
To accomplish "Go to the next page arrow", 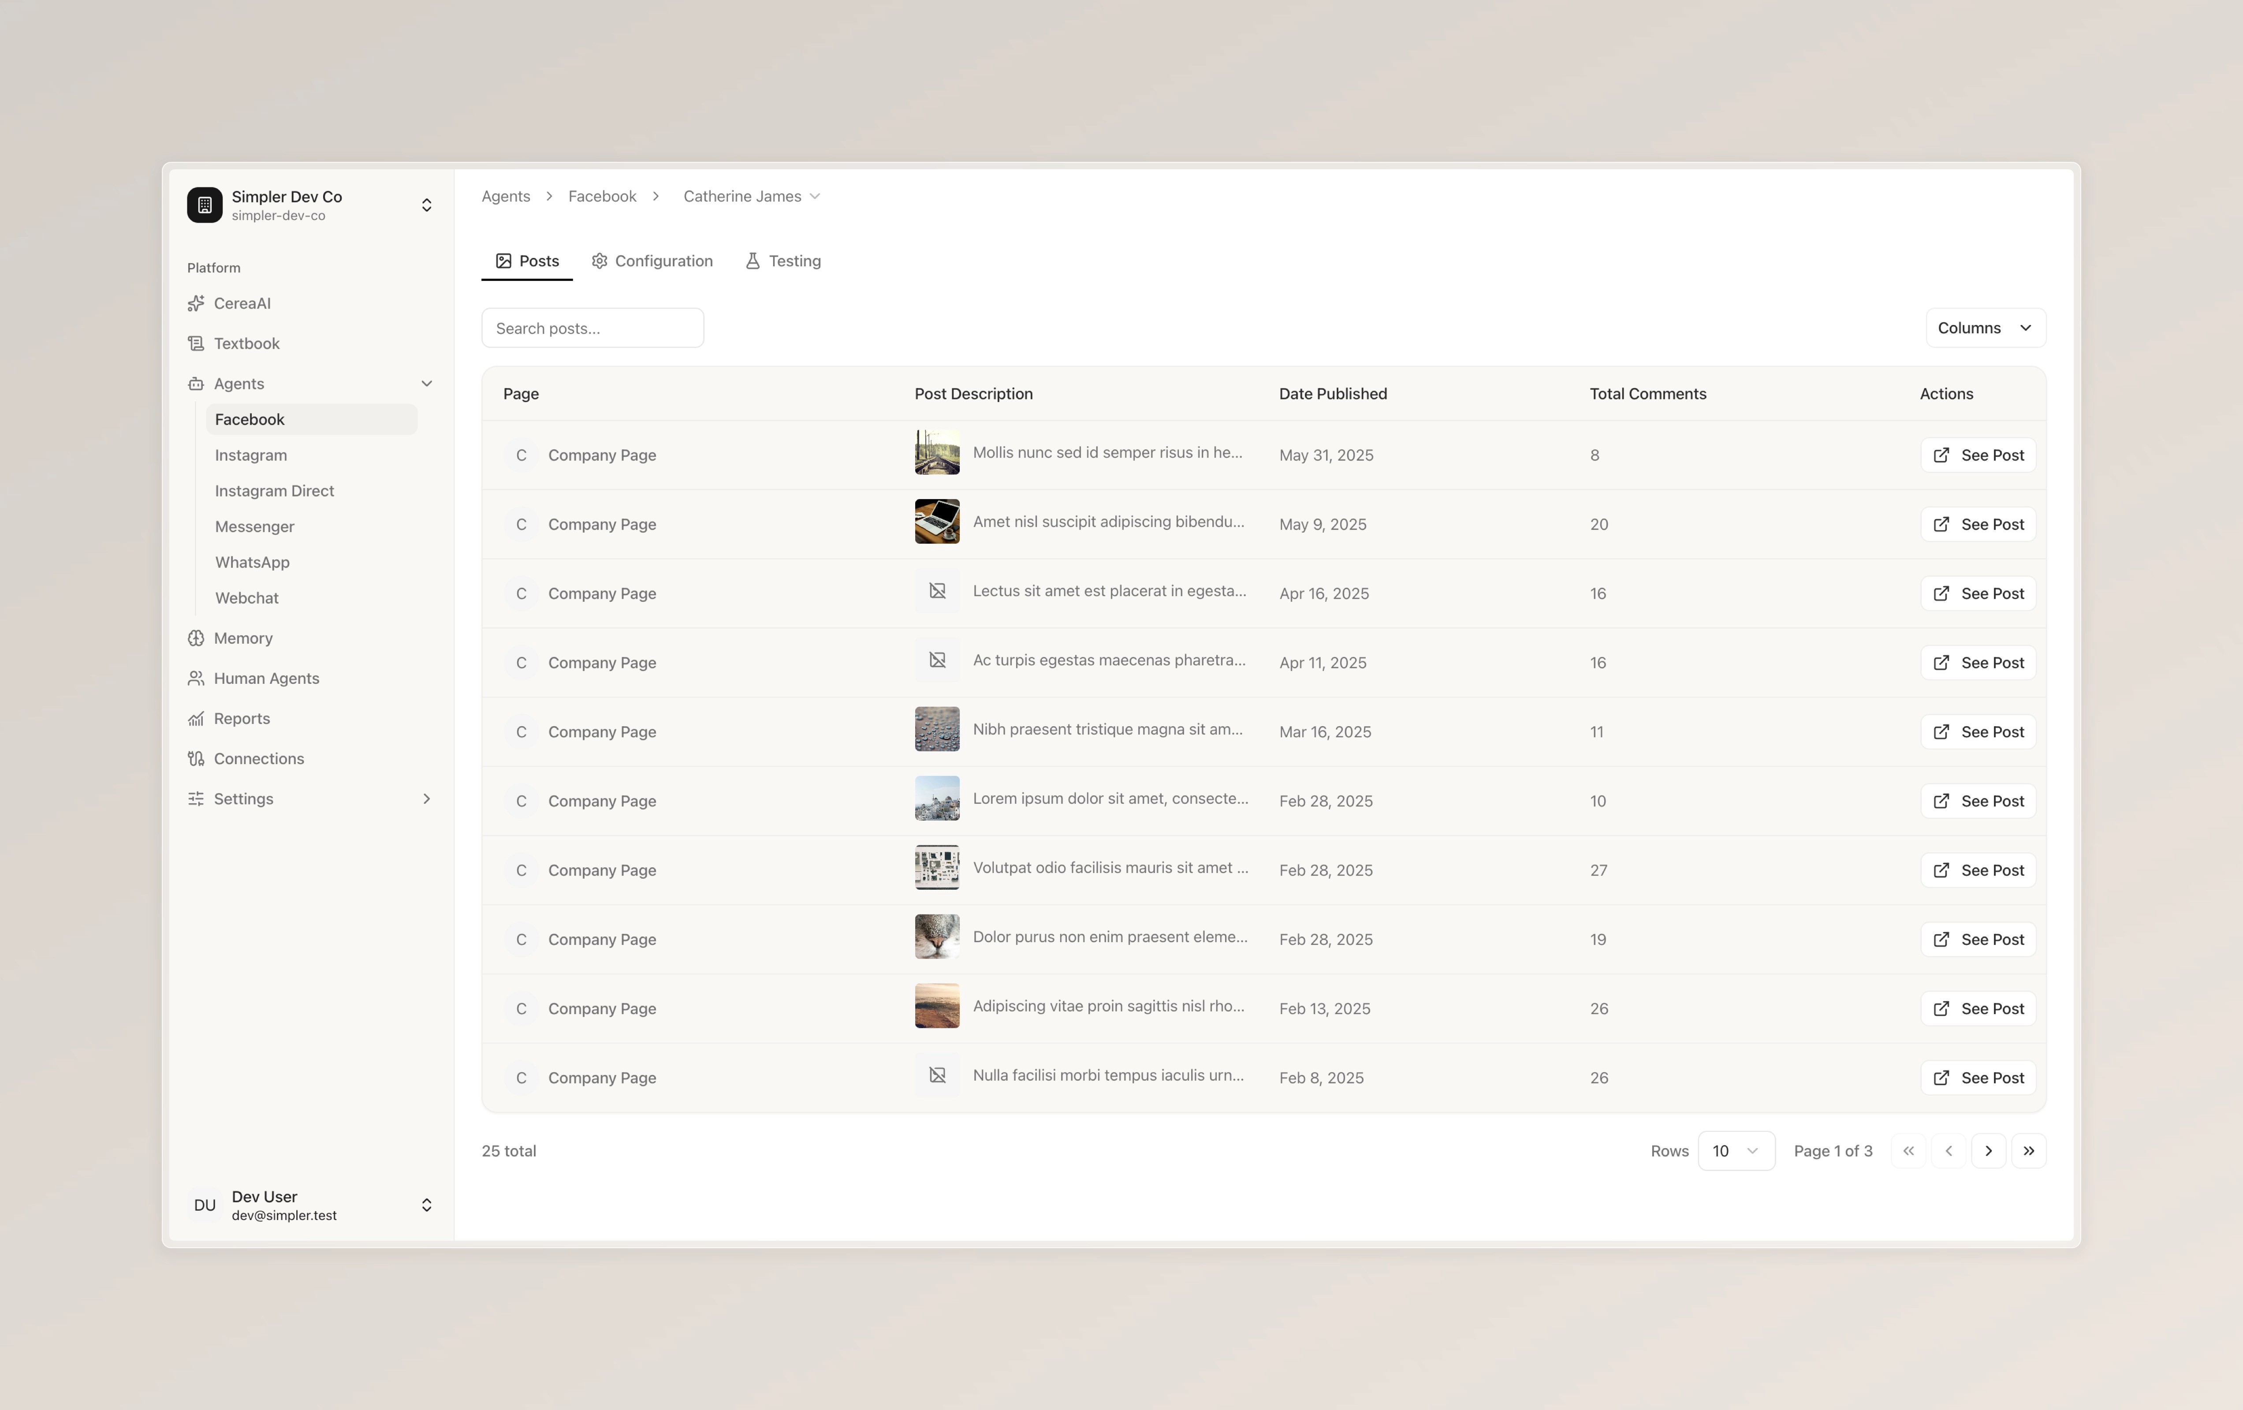I will [1988, 1151].
